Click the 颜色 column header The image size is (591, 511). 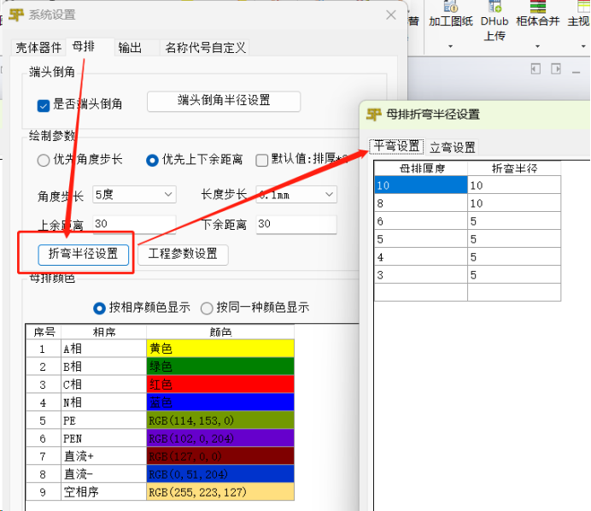coord(220,332)
